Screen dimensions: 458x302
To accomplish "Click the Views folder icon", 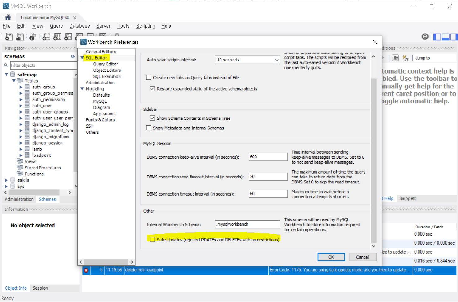I will click(20, 161).
